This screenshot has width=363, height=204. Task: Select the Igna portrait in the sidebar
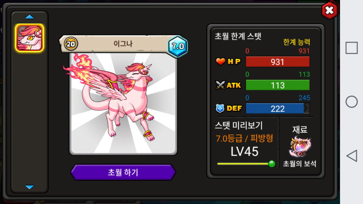coord(29,38)
